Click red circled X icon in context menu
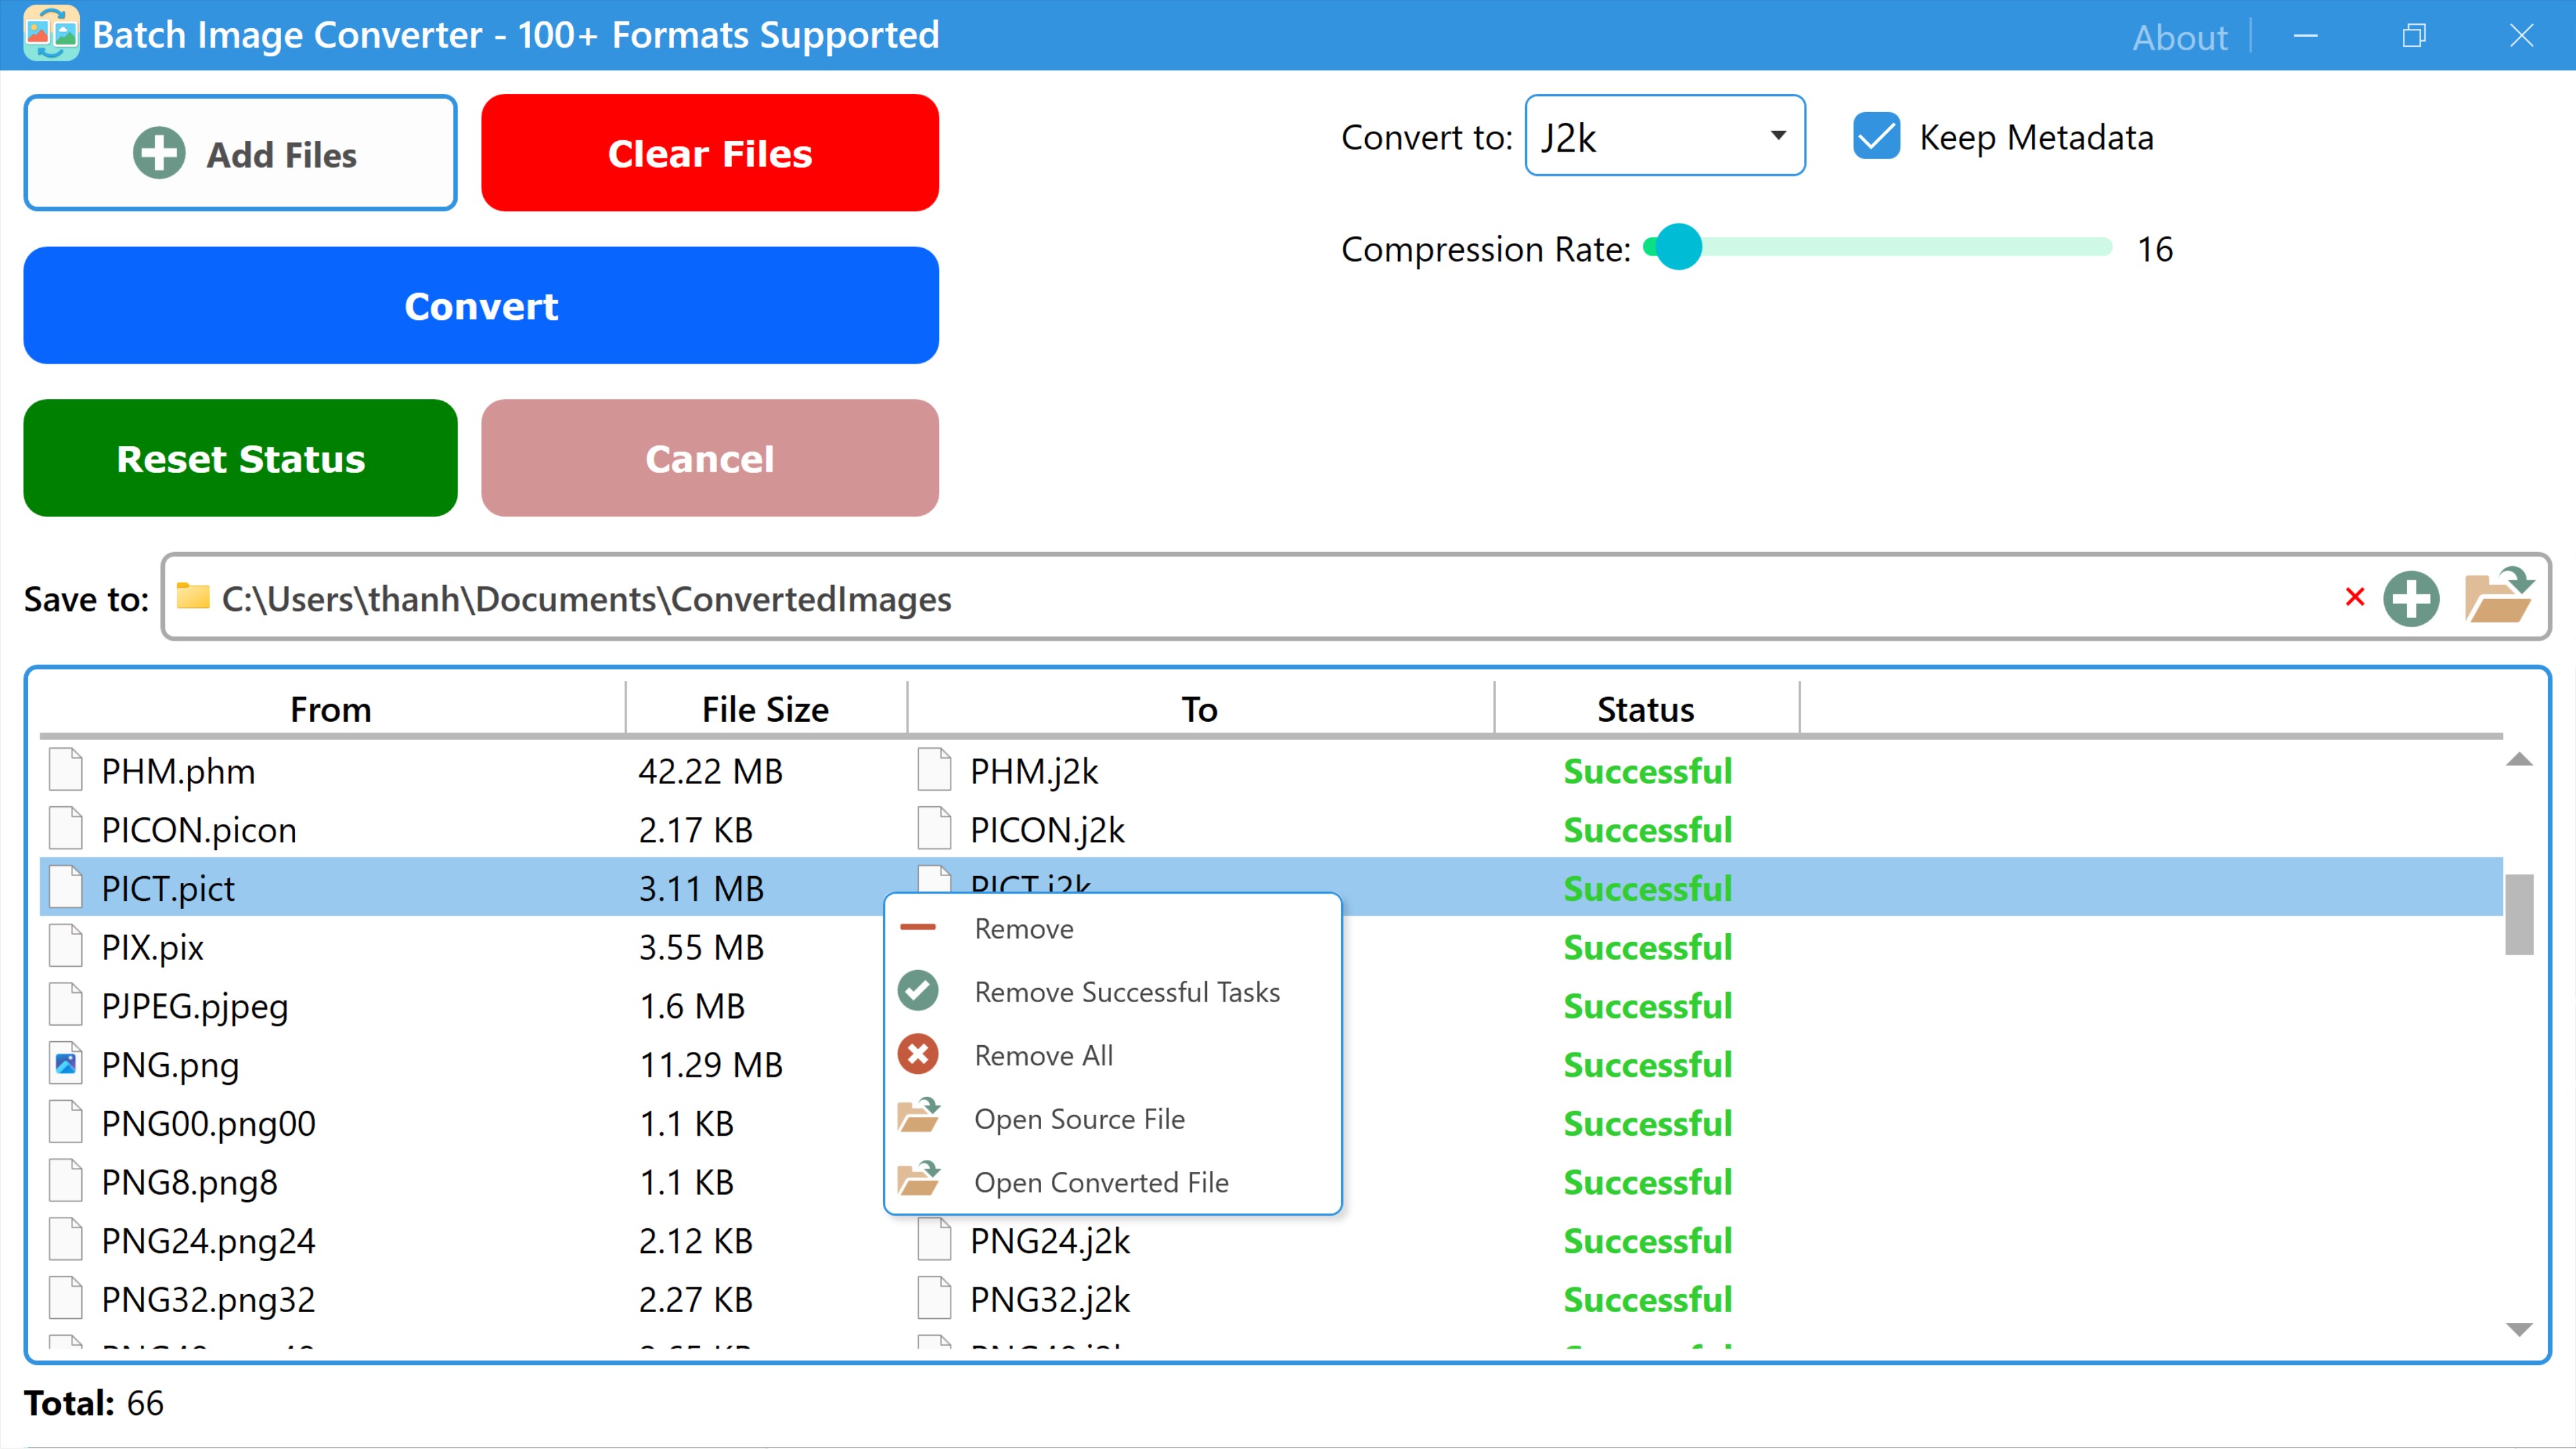The image size is (2576, 1449). 918,1054
